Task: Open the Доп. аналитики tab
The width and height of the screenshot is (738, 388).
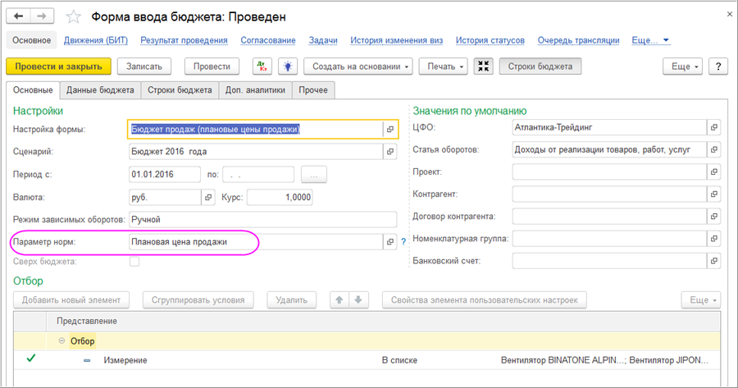Action: click(x=255, y=90)
